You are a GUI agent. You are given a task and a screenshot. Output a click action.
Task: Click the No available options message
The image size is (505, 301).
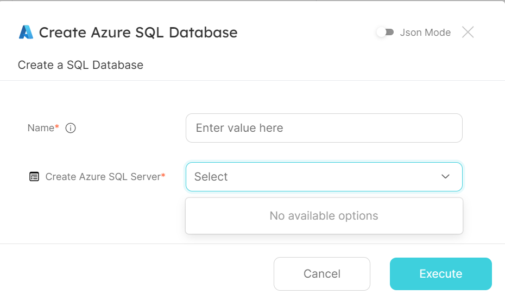coord(324,216)
